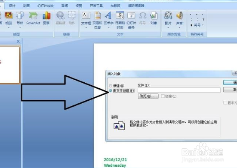Open the 相册 photo album icon
237x168 pixels.
(x=9, y=16)
